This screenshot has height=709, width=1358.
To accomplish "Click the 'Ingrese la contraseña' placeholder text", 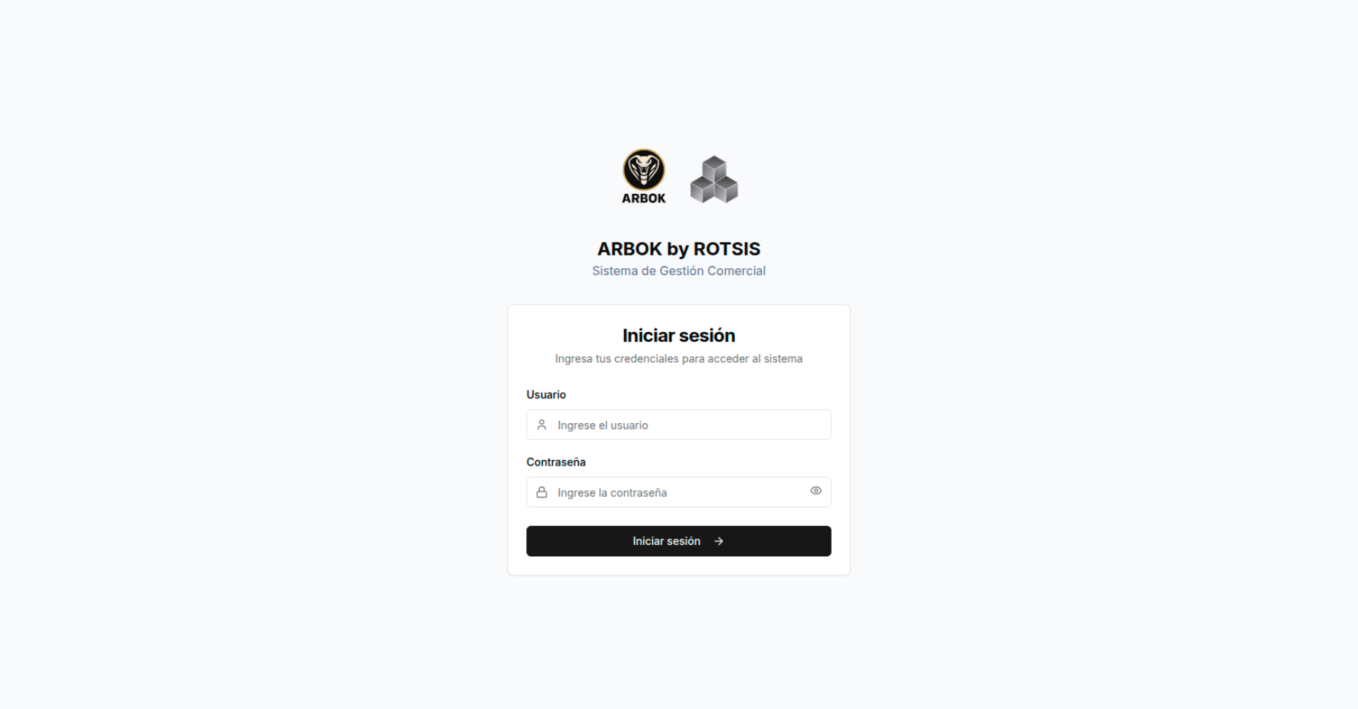I will [x=612, y=492].
